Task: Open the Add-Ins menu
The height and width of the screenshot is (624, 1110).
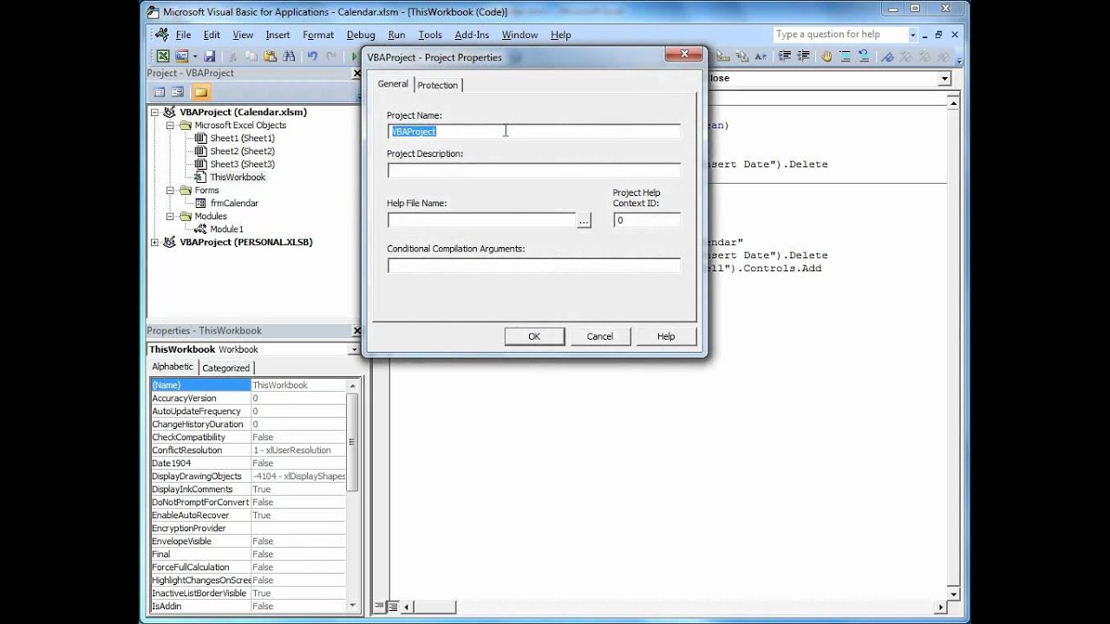Action: [472, 35]
